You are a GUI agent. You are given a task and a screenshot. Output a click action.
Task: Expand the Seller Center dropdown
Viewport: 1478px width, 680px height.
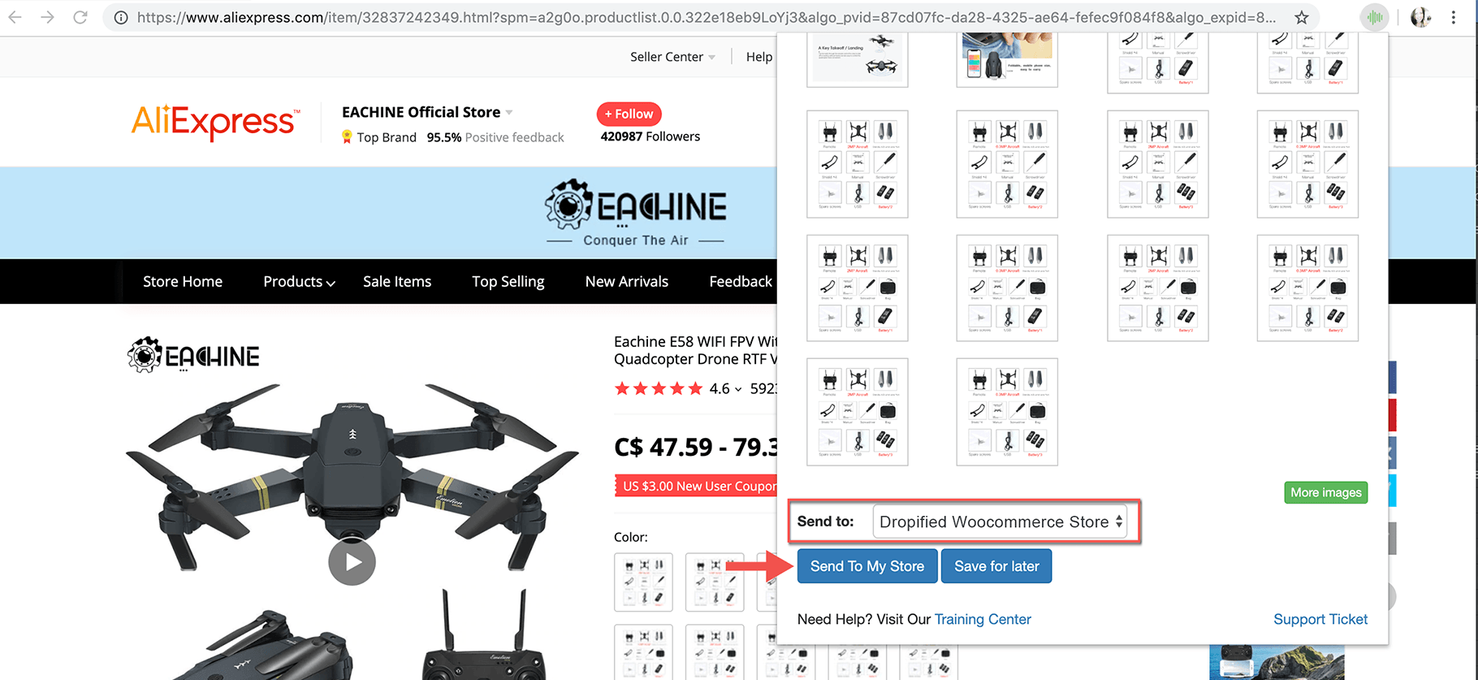pos(711,57)
